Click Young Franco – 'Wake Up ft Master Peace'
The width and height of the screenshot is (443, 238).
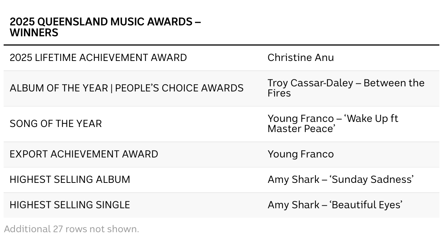[333, 124]
